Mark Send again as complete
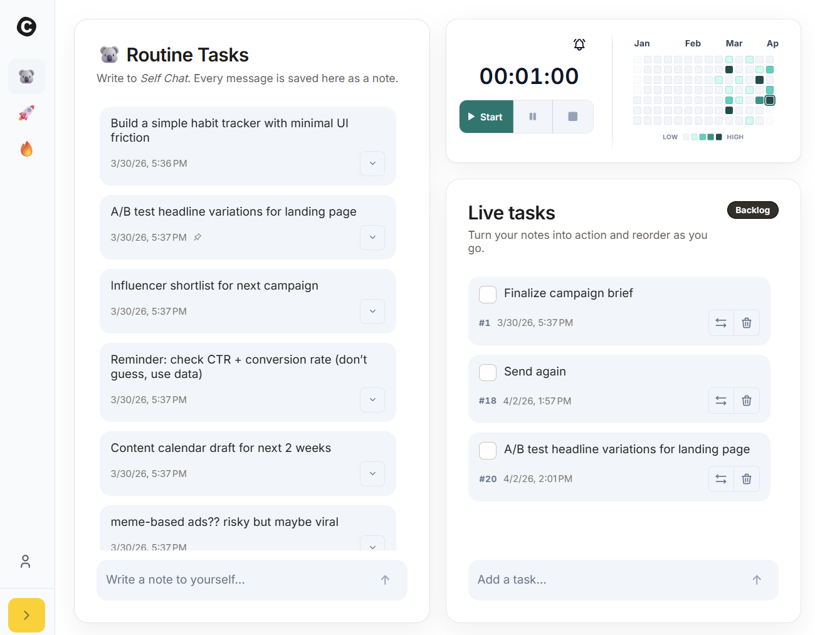Screen dimensions: 815x635 [x=487, y=372]
